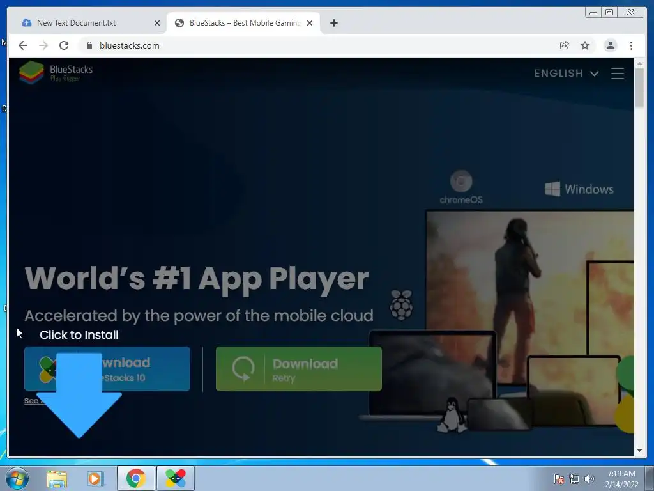Open the Windows Start menu
This screenshot has height=491, width=654.
point(17,478)
